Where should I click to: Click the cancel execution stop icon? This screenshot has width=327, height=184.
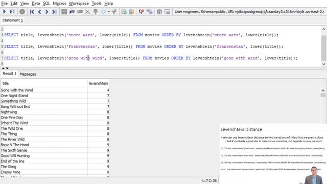tap(22, 12)
